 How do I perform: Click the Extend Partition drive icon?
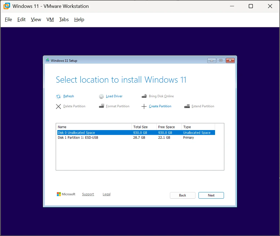[x=187, y=106]
